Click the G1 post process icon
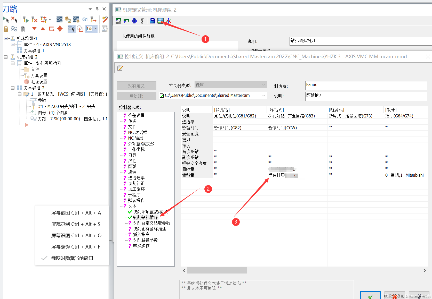This screenshot has width=432, height=299. pos(85,20)
